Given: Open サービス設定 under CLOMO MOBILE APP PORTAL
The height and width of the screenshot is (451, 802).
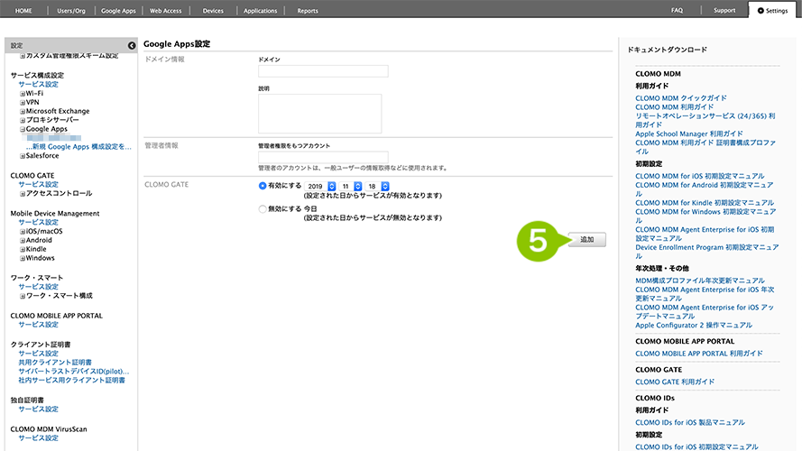Looking at the screenshot, I should coord(39,325).
